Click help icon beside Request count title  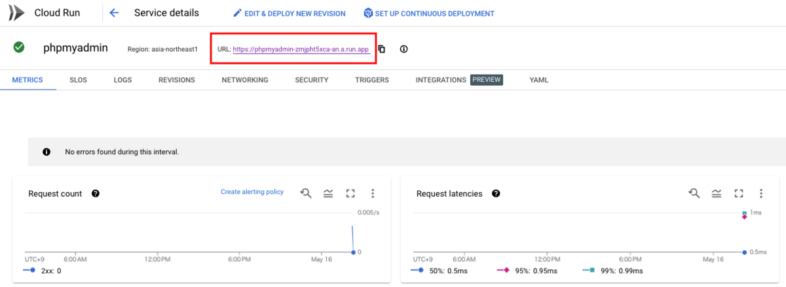point(96,194)
